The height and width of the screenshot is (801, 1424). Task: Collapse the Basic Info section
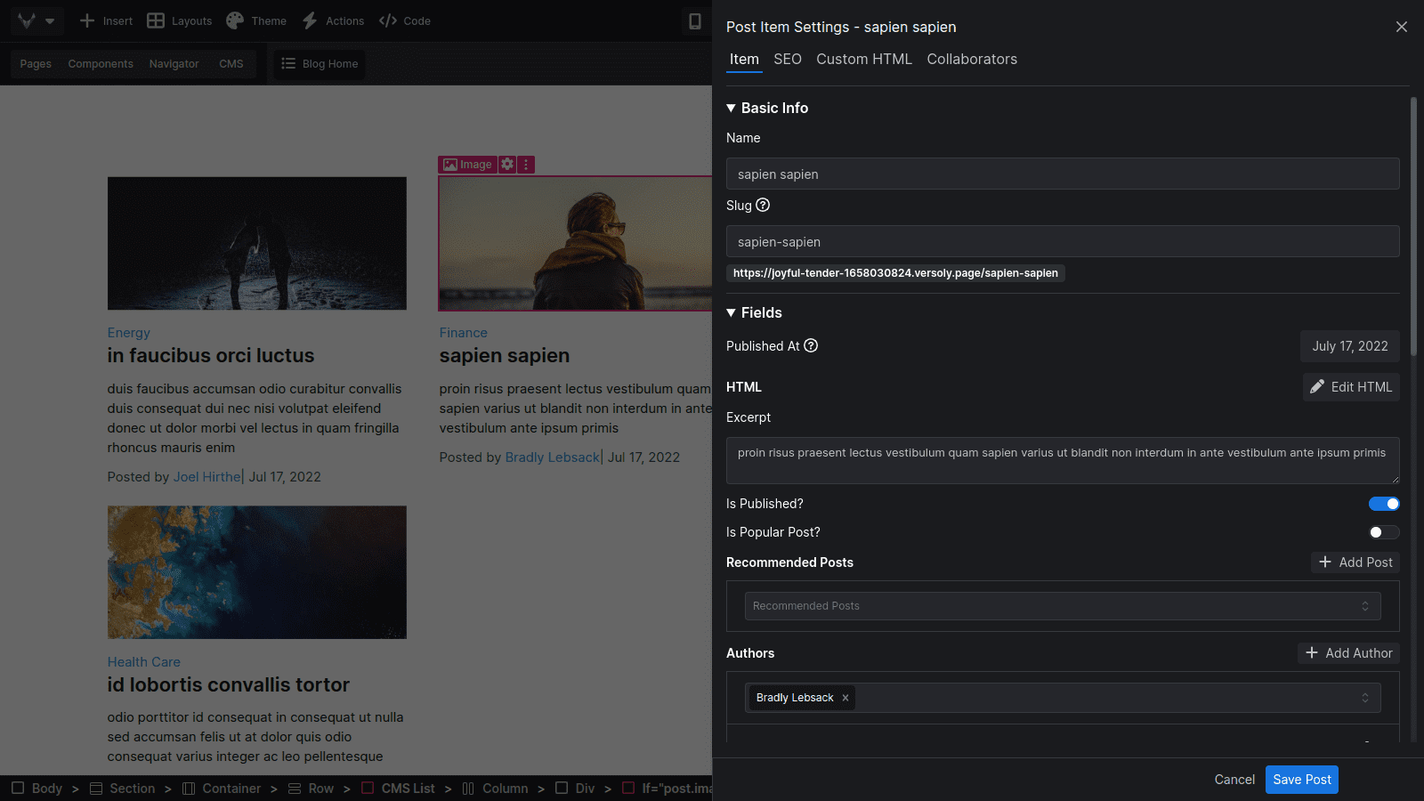click(x=731, y=108)
